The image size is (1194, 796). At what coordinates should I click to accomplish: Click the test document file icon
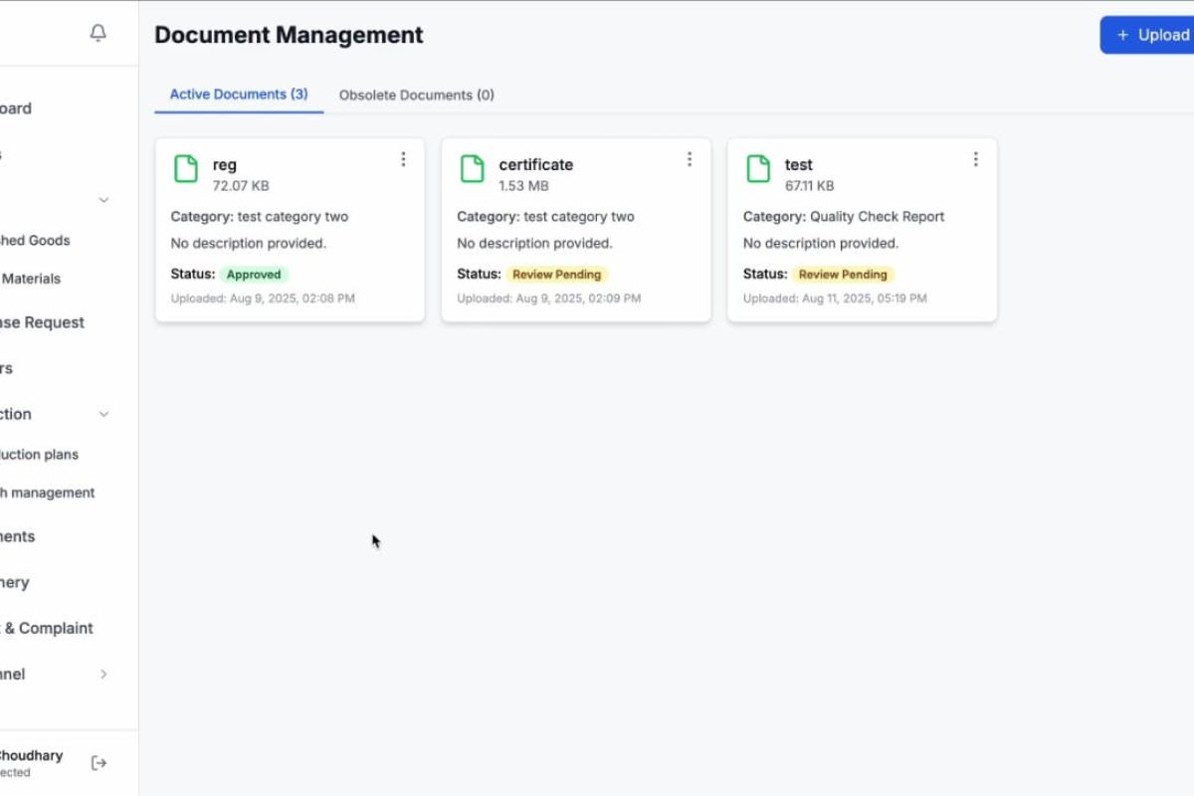point(758,169)
